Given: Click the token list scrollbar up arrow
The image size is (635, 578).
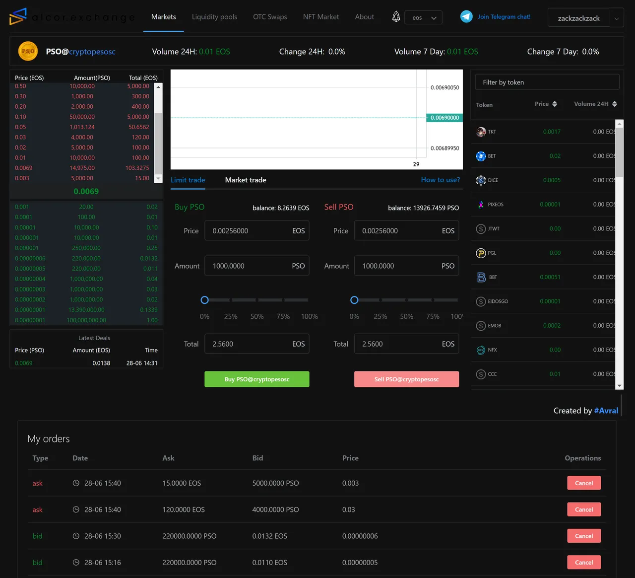Looking at the screenshot, I should click(619, 123).
